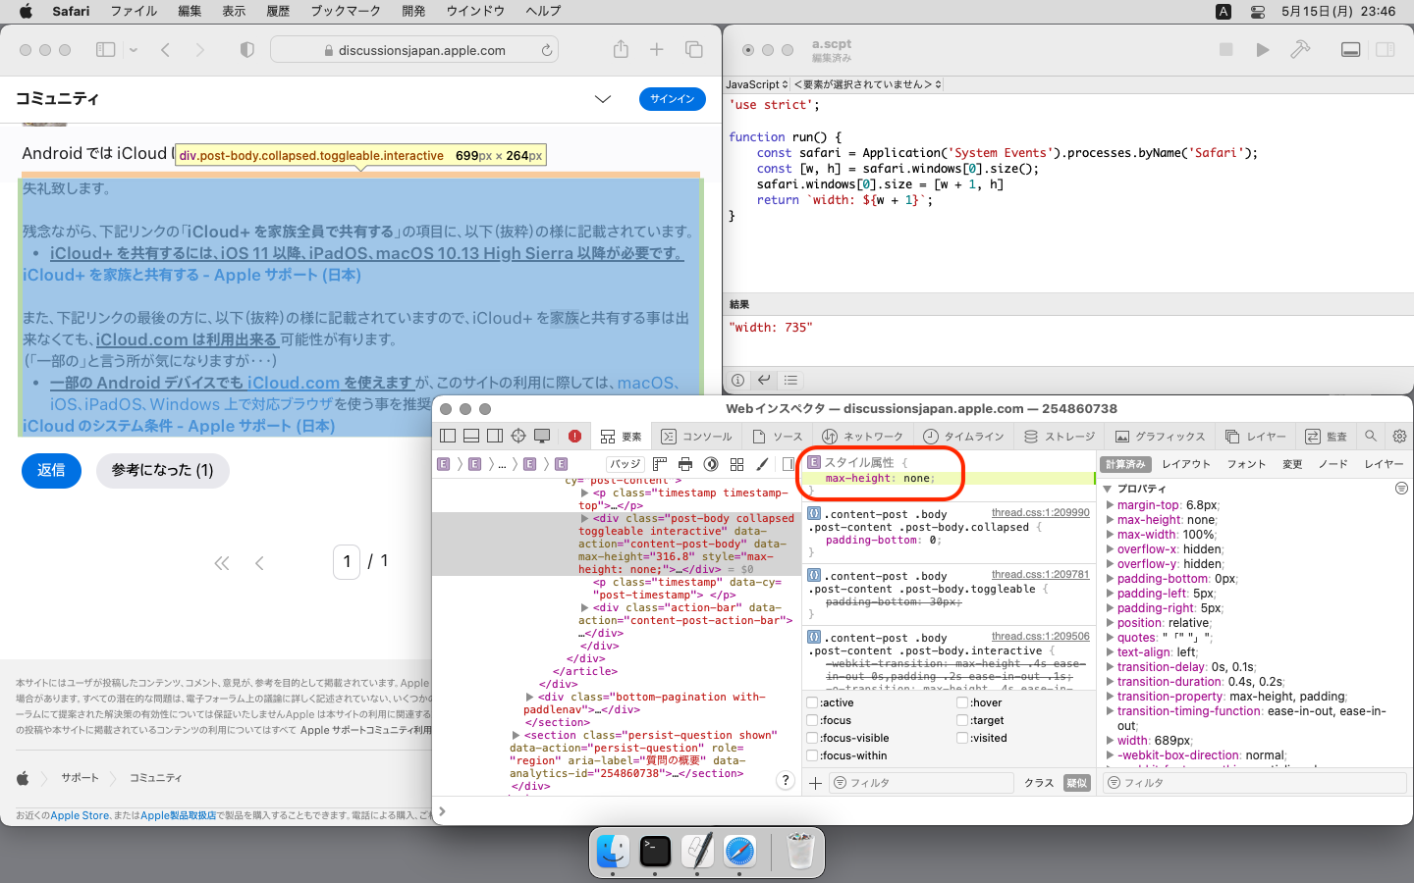Compile the script with the hammer icon
The width and height of the screenshot is (1414, 883).
[x=1300, y=50]
